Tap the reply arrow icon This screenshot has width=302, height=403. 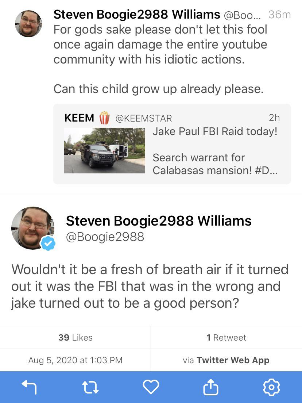click(x=29, y=387)
